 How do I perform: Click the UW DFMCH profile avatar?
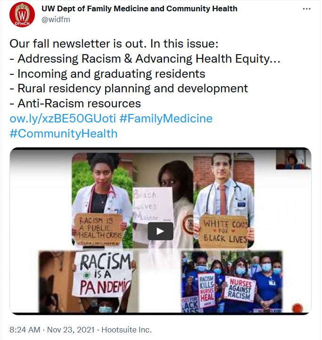tap(22, 15)
